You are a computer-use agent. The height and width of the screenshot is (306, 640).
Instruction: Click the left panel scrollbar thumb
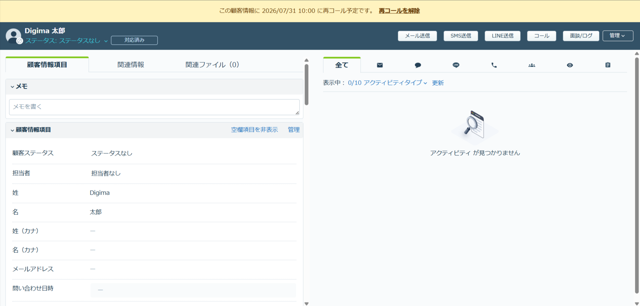306,84
